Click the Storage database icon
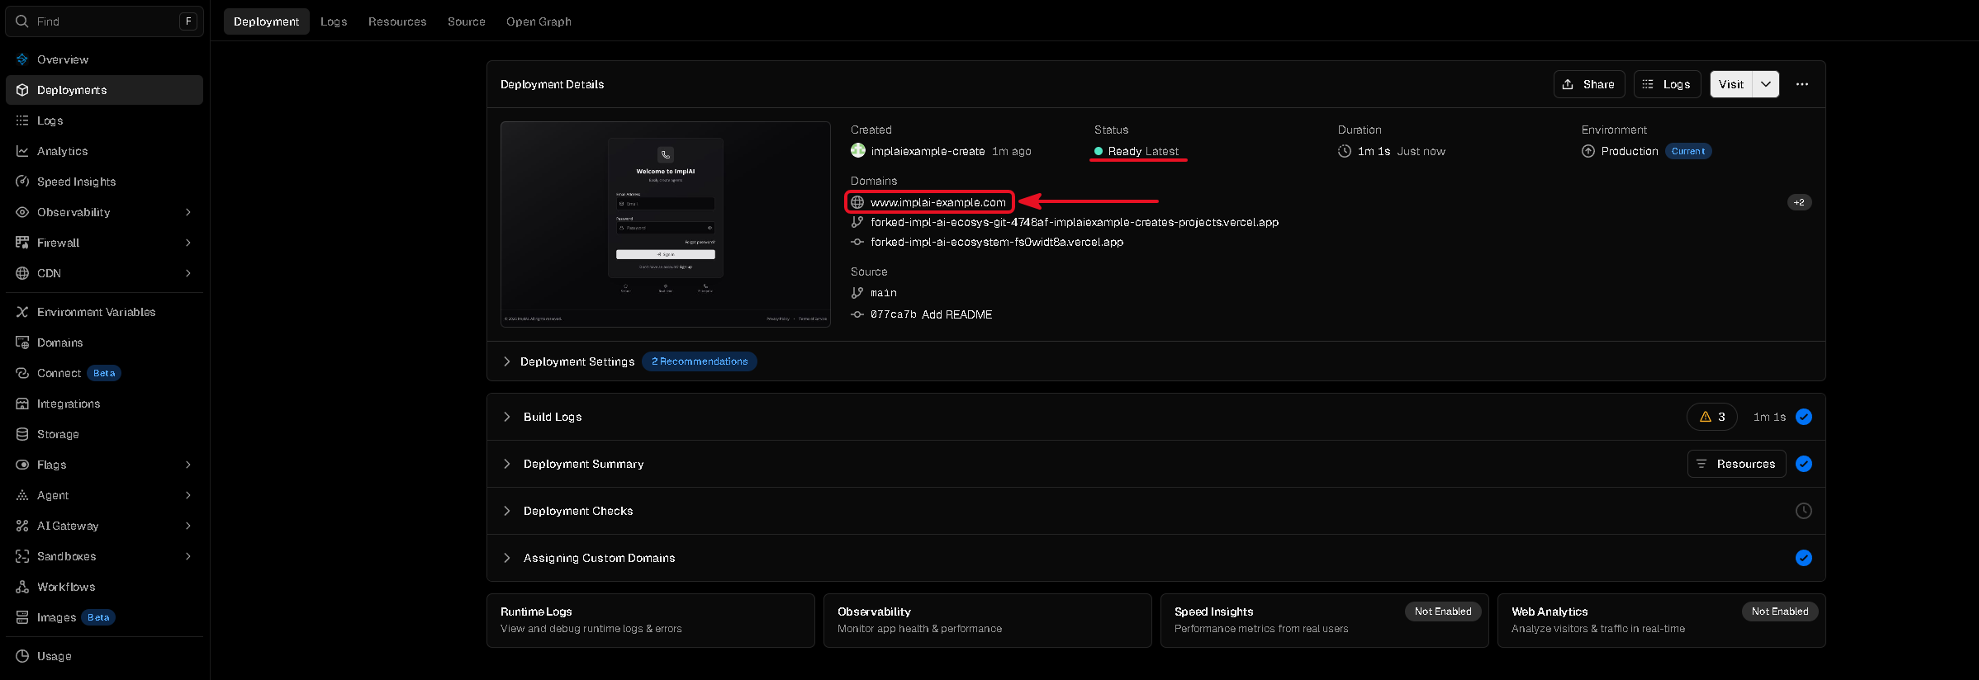 [x=22, y=434]
